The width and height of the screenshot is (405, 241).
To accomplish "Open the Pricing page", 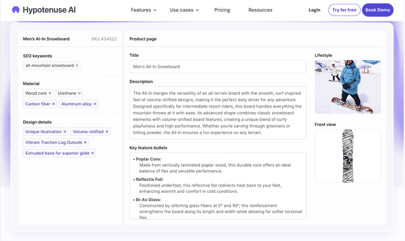I will (222, 10).
